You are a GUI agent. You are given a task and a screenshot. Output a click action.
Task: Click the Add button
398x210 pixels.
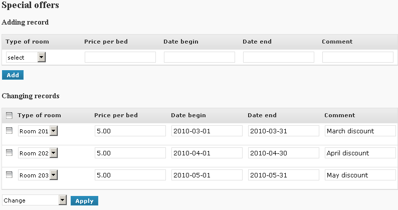click(x=13, y=75)
